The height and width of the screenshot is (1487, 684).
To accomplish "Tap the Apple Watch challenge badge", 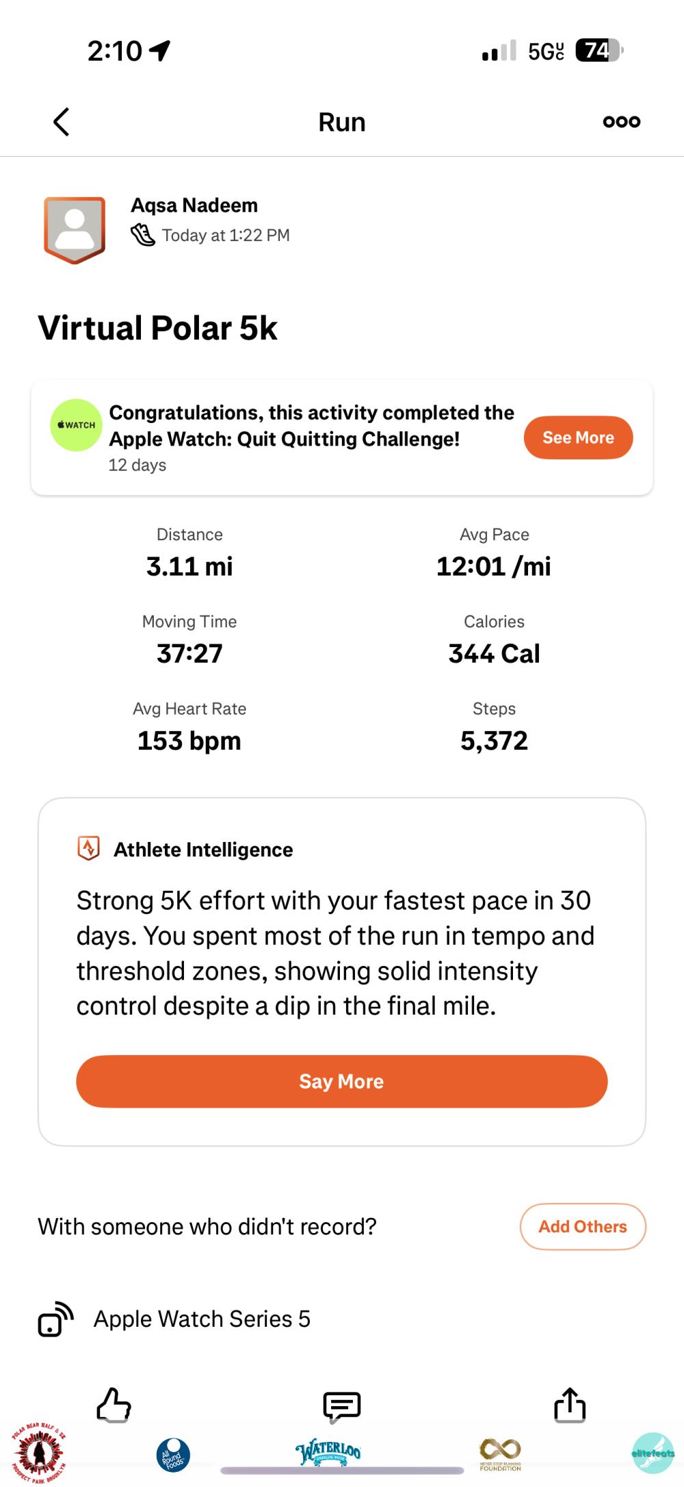I will point(76,425).
